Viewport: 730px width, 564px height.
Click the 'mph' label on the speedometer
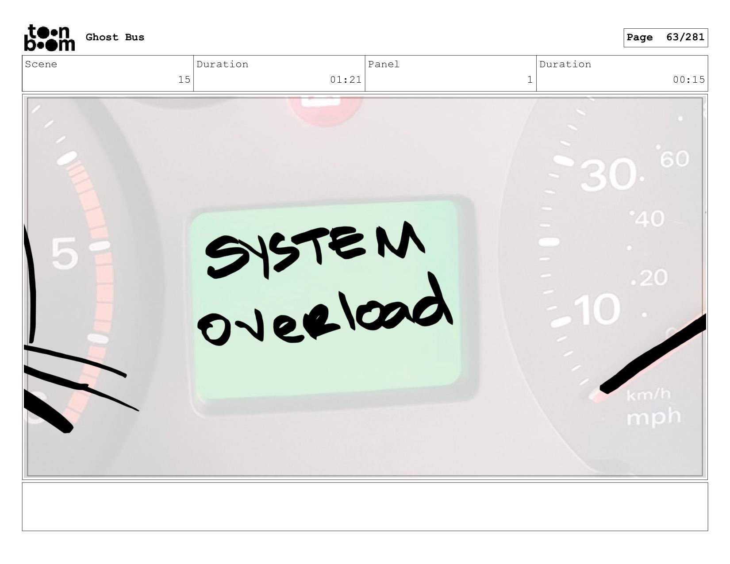click(x=653, y=417)
